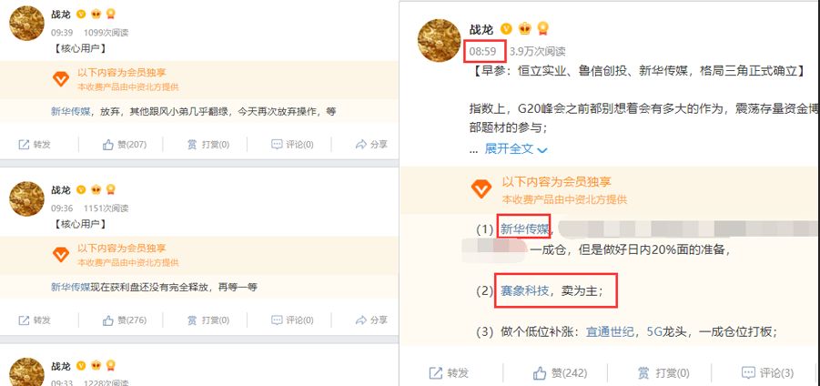Open the 赛象科技 stock link
Viewport: 820px width, 386px height.
click(x=524, y=290)
